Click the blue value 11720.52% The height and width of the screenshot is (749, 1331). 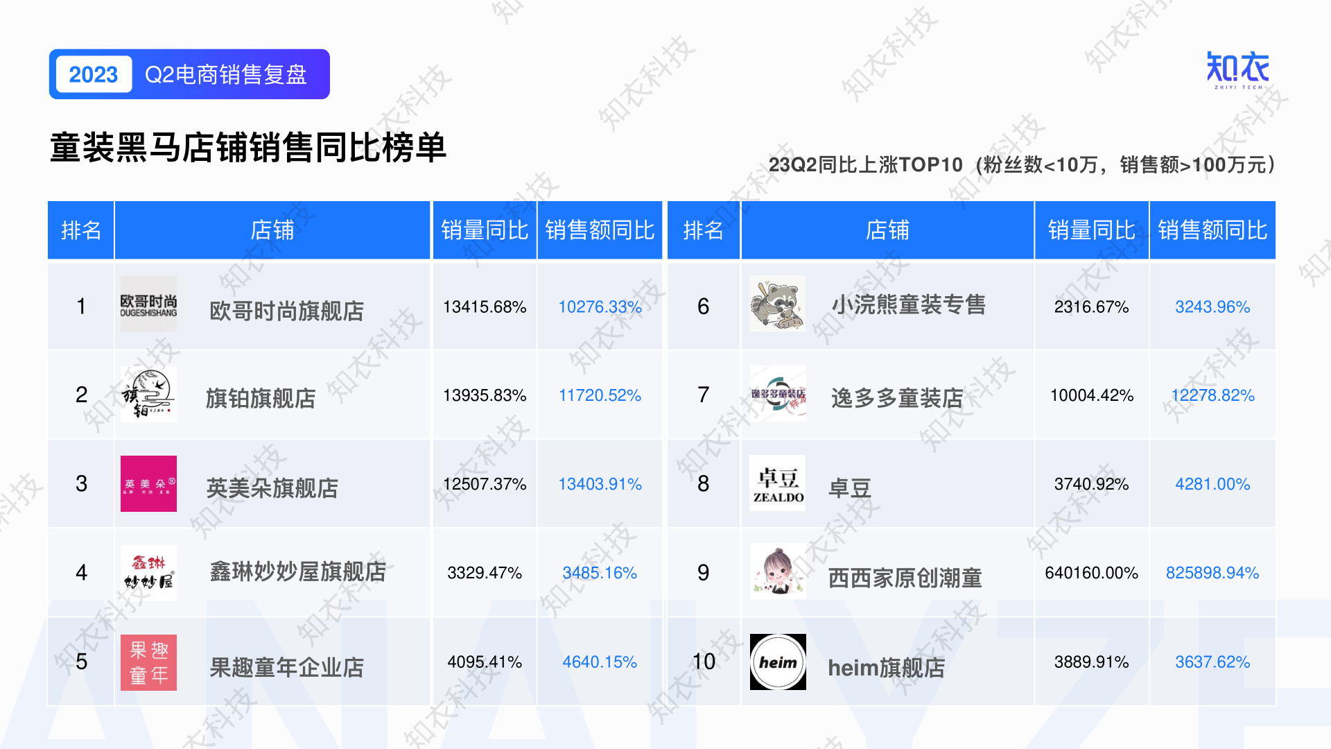pyautogui.click(x=600, y=395)
